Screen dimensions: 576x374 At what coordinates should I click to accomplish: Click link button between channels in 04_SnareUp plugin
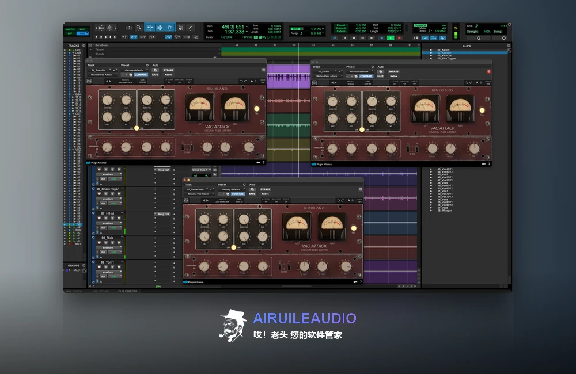137,128
